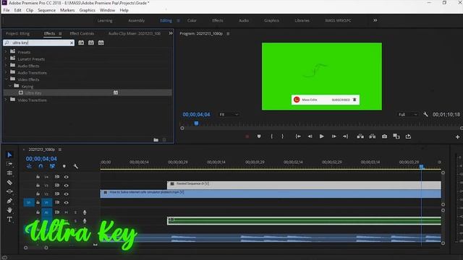The width and height of the screenshot is (463, 260).
Task: Toggle insert sequences as nests
Action: (x=29, y=166)
